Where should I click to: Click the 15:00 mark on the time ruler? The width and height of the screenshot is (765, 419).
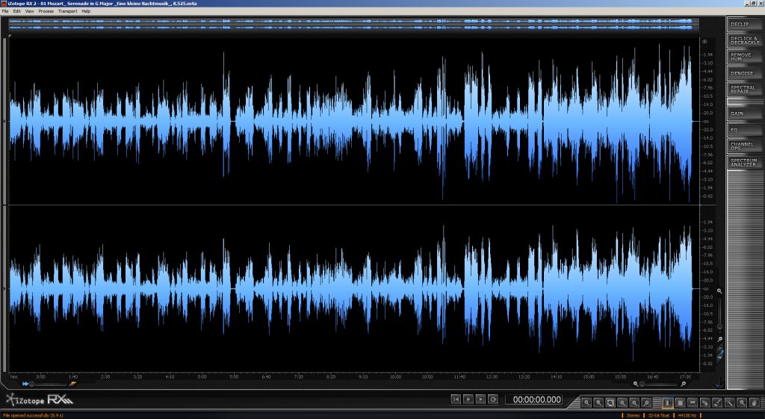[x=589, y=376]
